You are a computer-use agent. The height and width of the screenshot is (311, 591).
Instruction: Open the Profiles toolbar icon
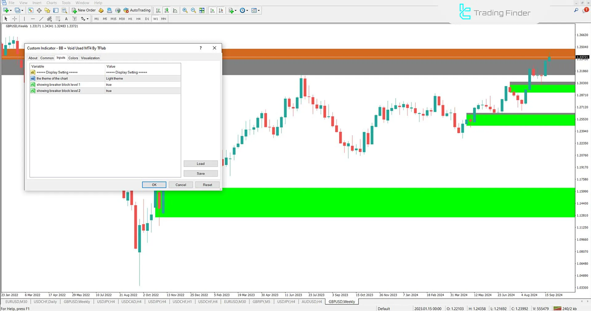[18, 10]
